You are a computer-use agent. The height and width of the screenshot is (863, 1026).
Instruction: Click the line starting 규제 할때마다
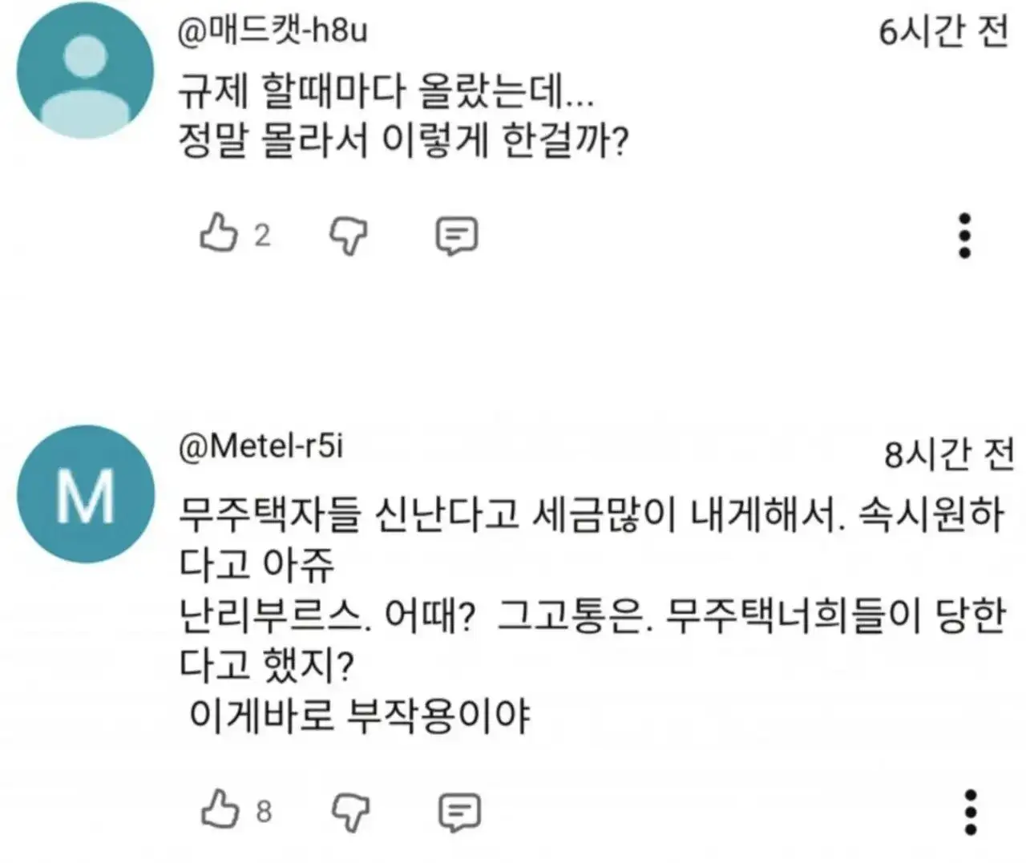[x=386, y=91]
